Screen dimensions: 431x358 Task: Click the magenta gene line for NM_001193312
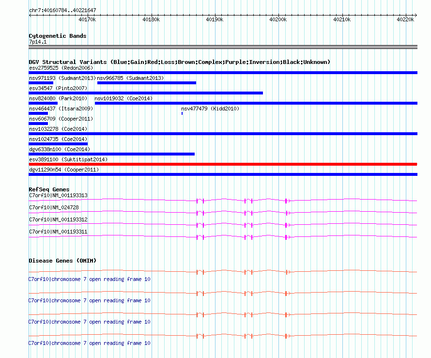pos(223,225)
